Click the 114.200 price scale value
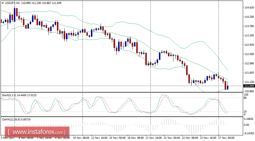This screenshot has width=255, height=141. point(249,17)
